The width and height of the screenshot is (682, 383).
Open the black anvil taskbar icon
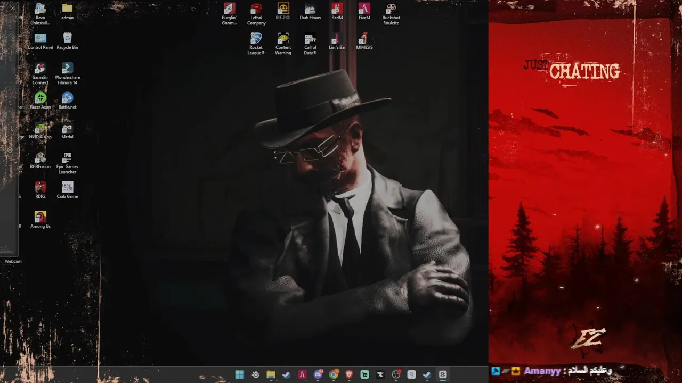pos(380,374)
